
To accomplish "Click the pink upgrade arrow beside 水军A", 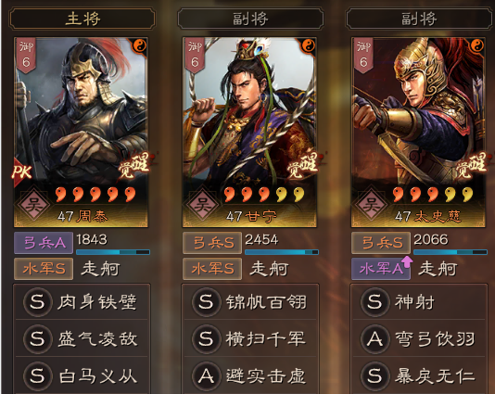I will (407, 261).
